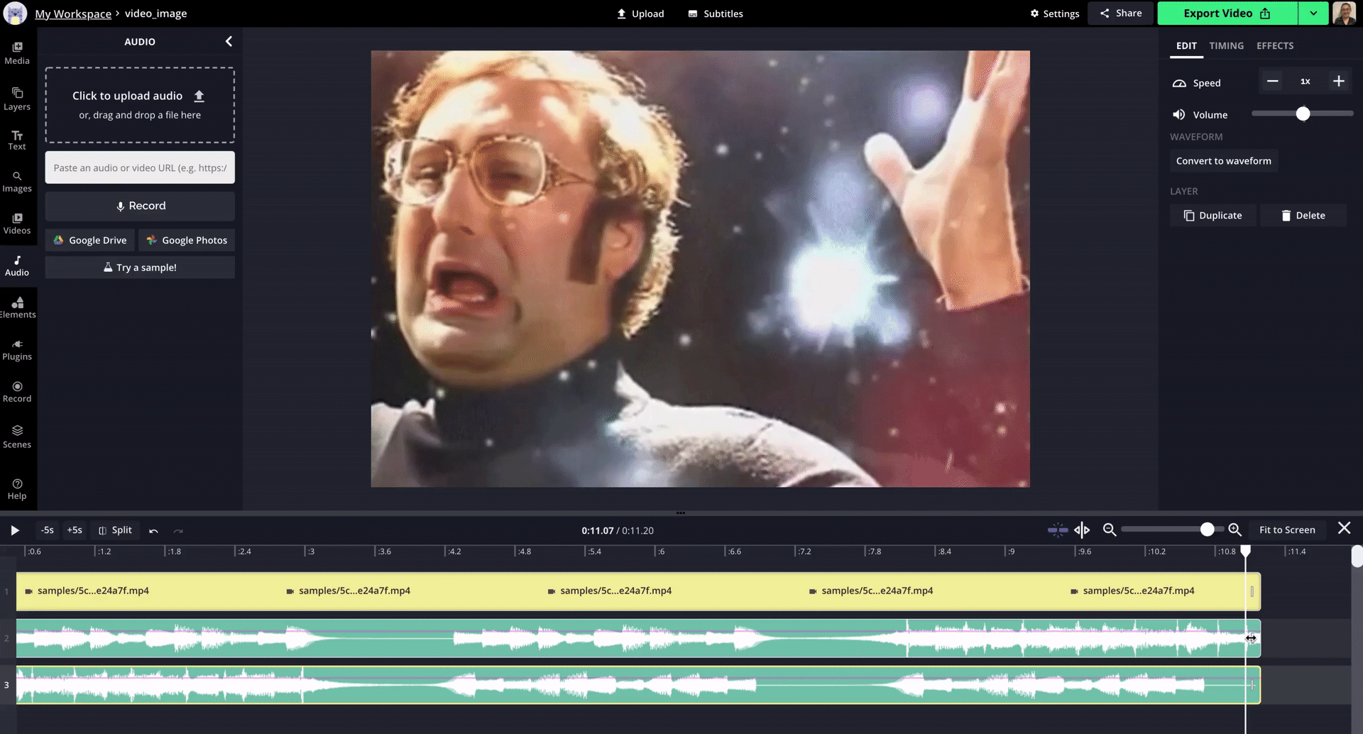The image size is (1363, 734).
Task: Share the video project
Action: [1121, 13]
